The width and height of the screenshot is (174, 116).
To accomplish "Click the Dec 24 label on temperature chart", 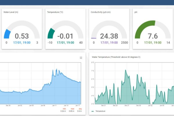I will (x=115, y=106).
